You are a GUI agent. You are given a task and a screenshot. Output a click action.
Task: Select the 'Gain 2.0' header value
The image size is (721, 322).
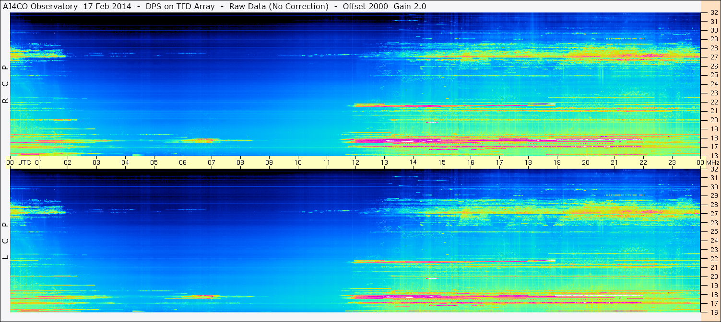[x=410, y=6]
